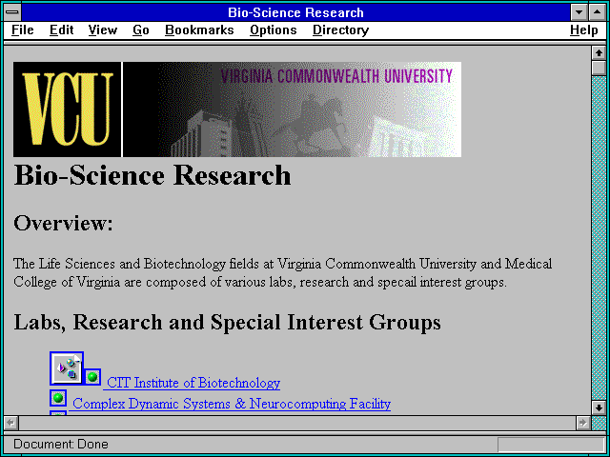Follow the CIT Institute of Biotechnology link
Viewport: 610px width, 457px height.
click(x=193, y=383)
